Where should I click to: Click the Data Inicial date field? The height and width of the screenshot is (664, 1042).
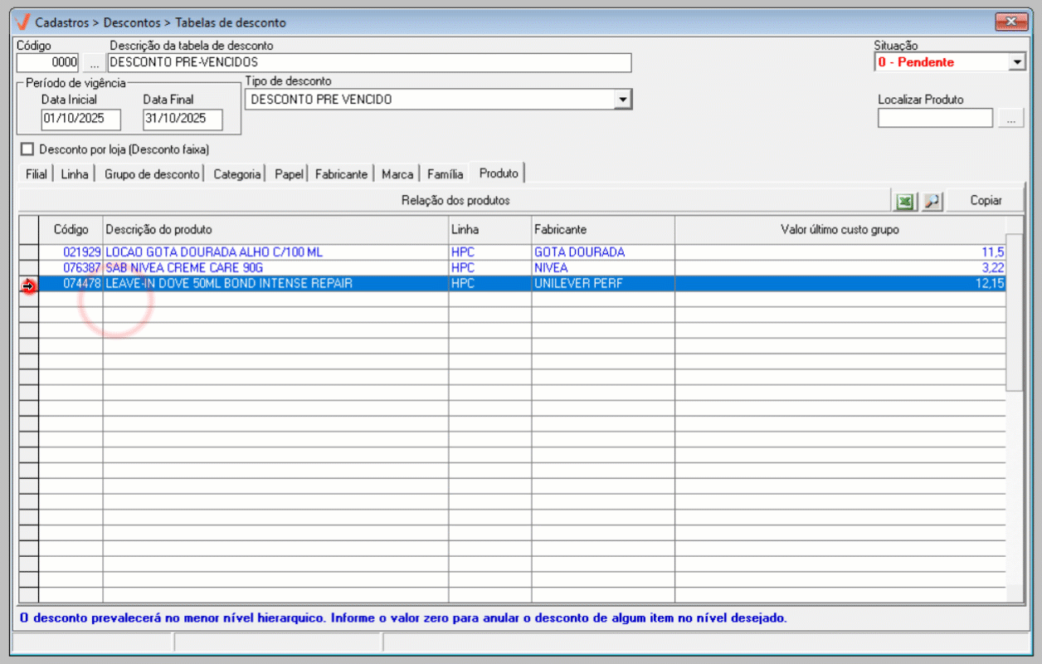80,119
